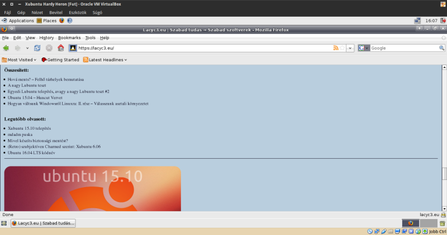Launch Firefox from the top panel icon
This screenshot has width=447, height=235.
61,21
